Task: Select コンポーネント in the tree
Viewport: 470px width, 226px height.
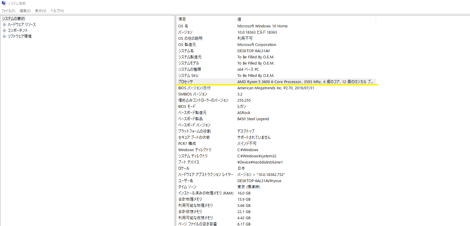Action: pyautogui.click(x=18, y=30)
